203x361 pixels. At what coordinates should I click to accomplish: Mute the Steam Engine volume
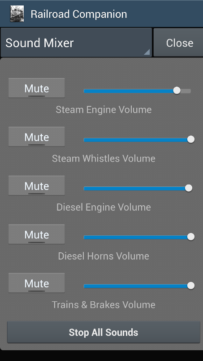tap(37, 88)
